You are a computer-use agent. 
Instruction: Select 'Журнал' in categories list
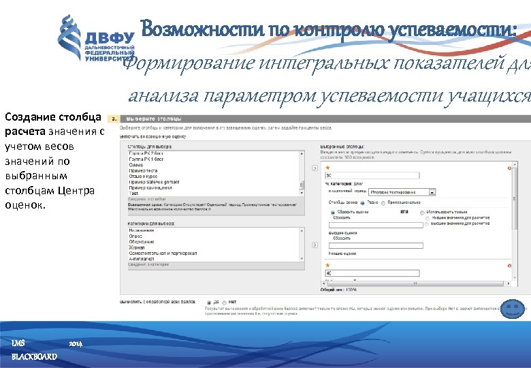pyautogui.click(x=136, y=247)
